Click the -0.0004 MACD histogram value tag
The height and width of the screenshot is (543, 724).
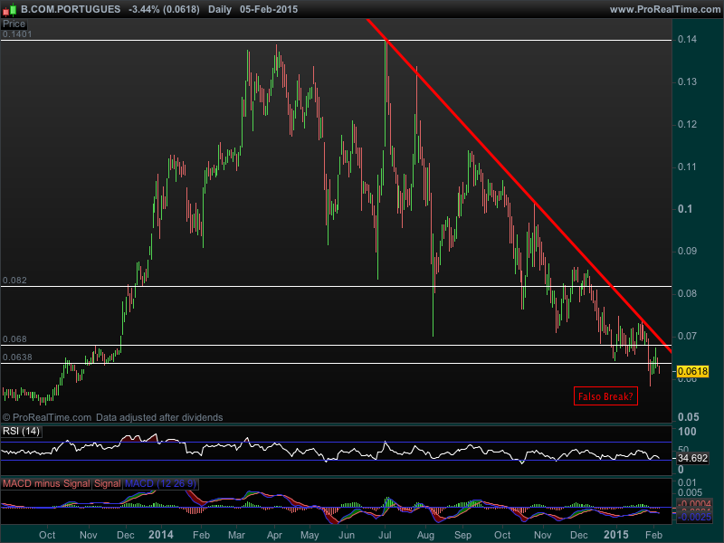[x=694, y=504]
